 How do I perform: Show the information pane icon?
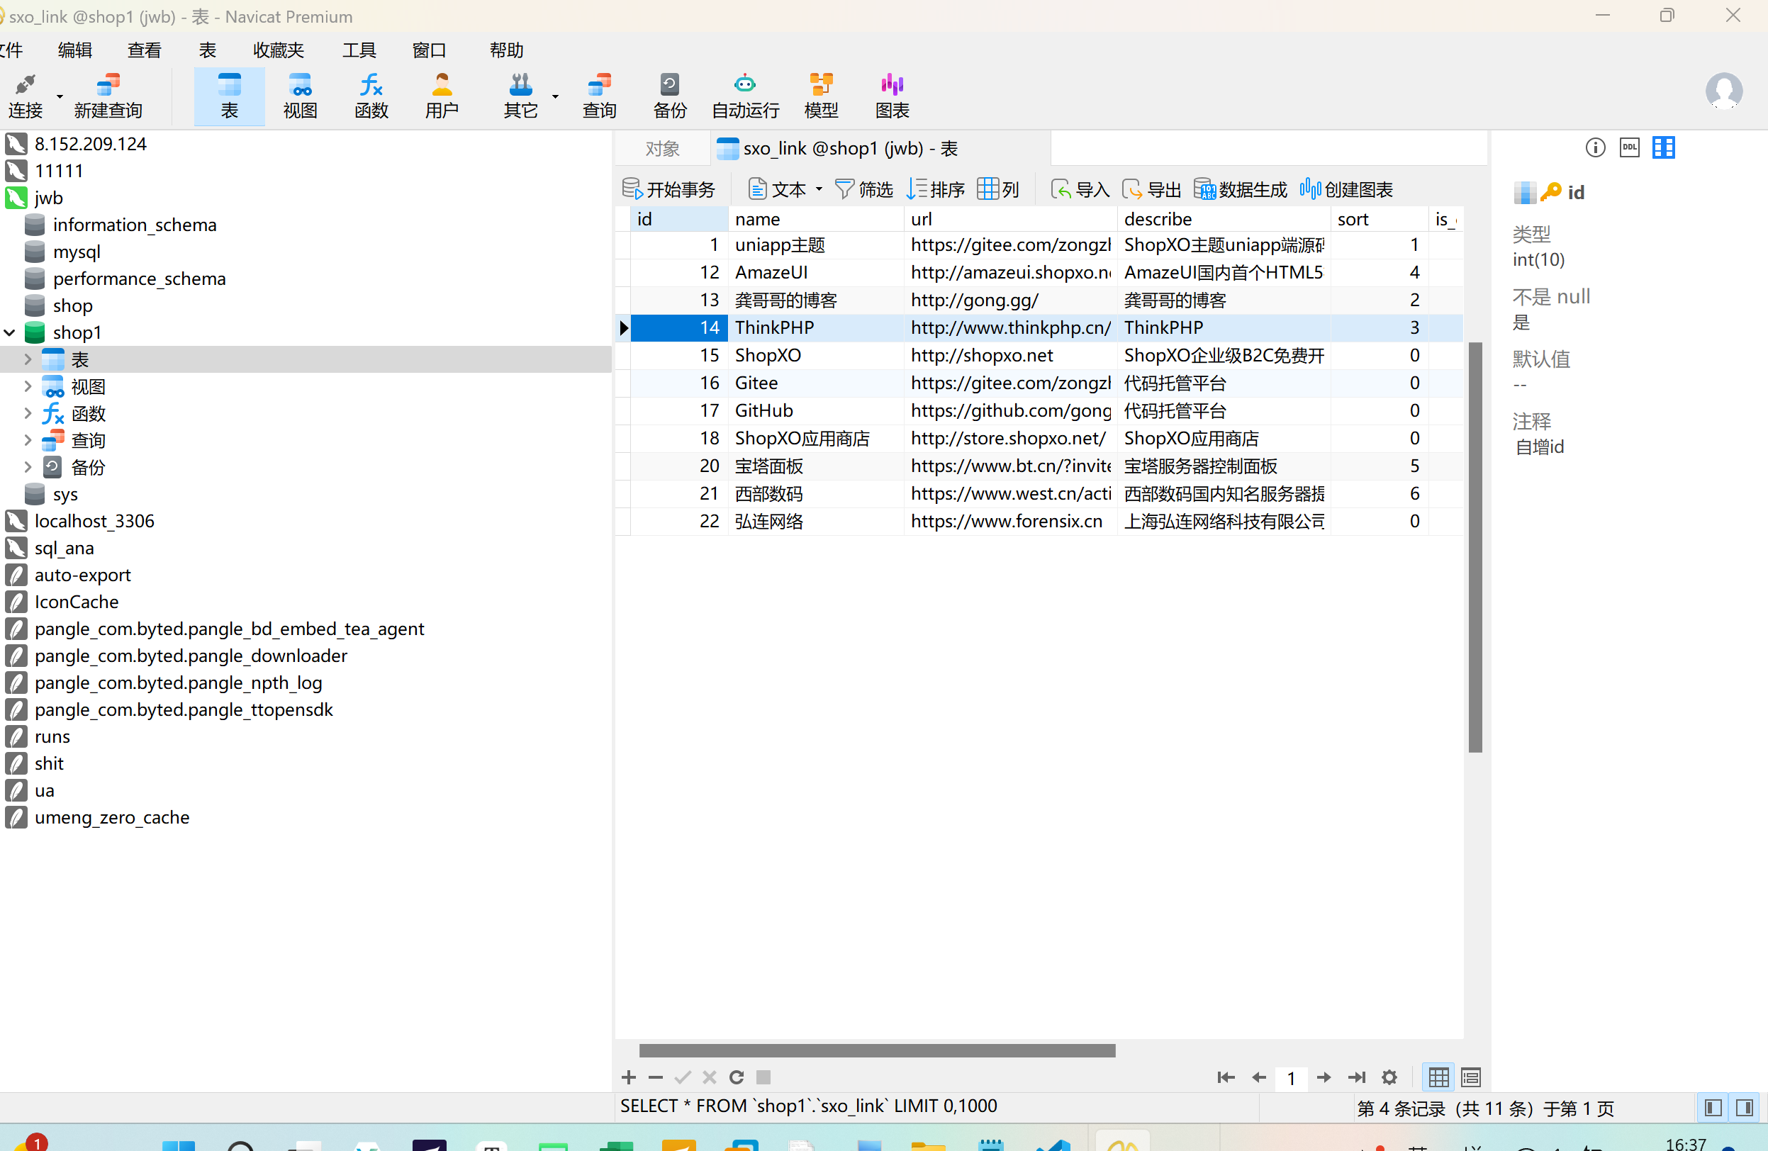pyautogui.click(x=1595, y=148)
